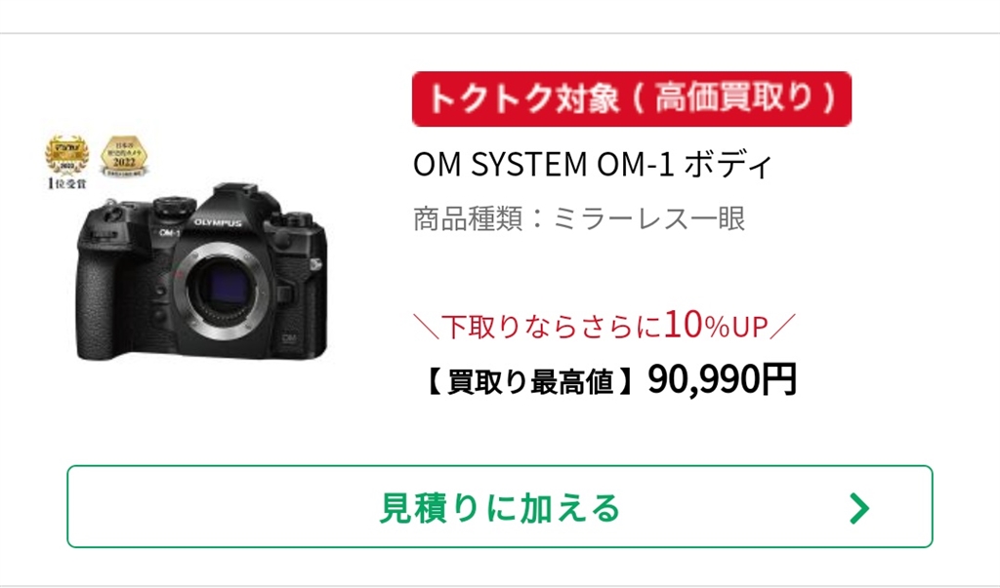1000x588 pixels.
Task: Click the 高価買取り text in the badge
Action: (x=732, y=98)
